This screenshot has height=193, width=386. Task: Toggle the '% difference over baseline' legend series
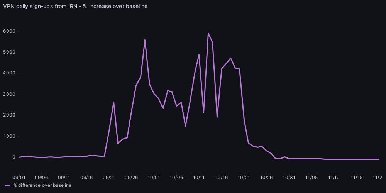coord(42,185)
